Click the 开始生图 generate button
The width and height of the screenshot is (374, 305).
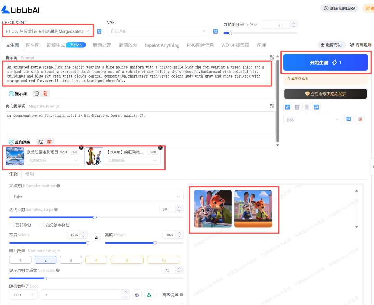(x=326, y=62)
